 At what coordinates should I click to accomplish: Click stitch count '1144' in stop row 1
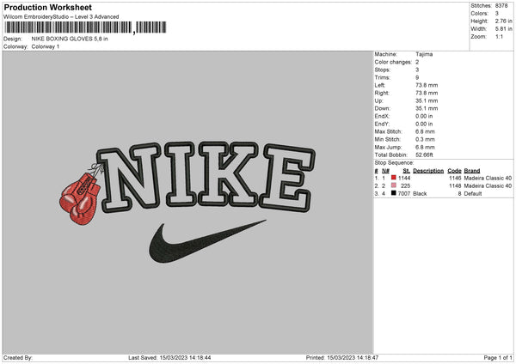(404, 178)
